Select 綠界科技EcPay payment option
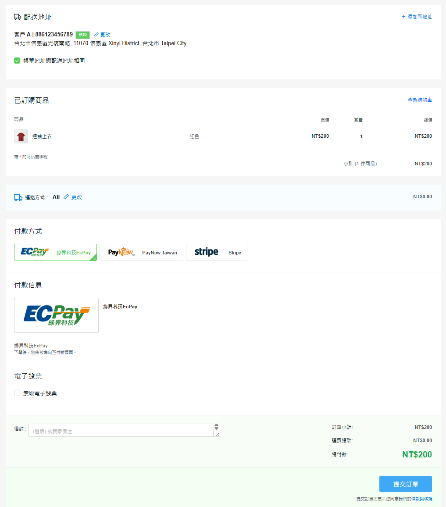This screenshot has width=446, height=507. [56, 253]
